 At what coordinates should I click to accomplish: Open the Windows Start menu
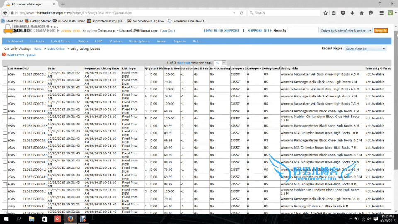pyautogui.click(x=6, y=219)
